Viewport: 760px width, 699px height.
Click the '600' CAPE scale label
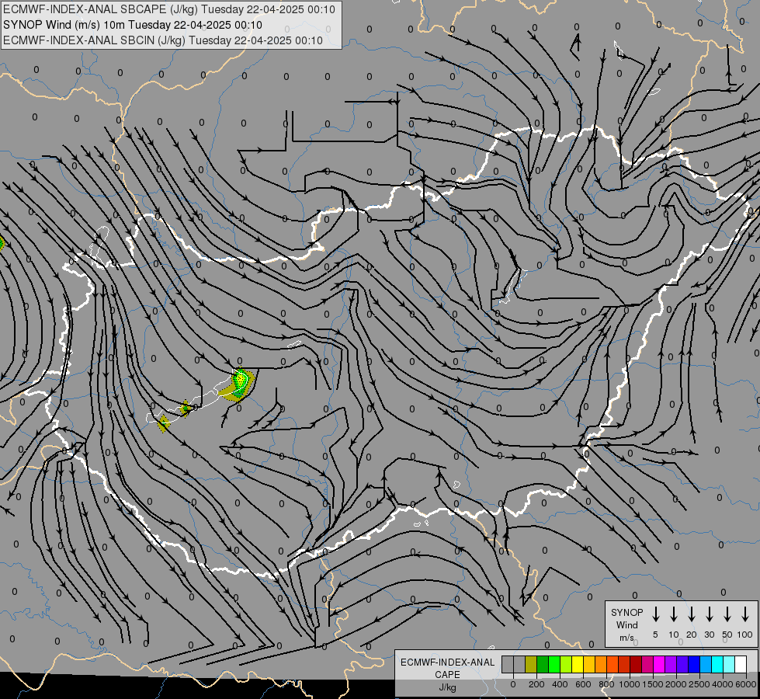[583, 684]
